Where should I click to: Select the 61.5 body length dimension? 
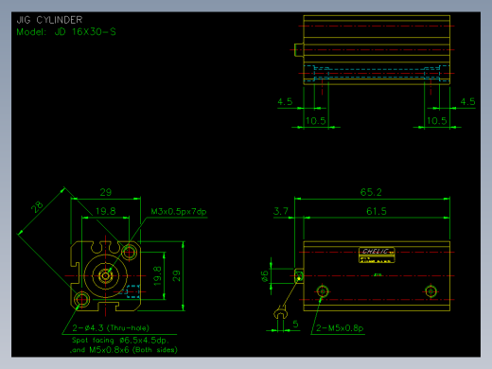coord(377,211)
